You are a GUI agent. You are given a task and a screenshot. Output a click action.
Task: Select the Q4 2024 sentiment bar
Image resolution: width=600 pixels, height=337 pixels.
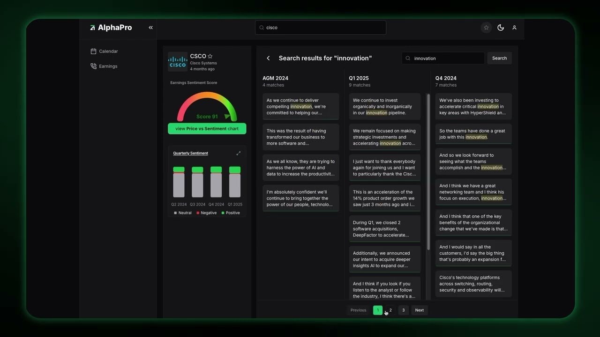click(x=216, y=182)
